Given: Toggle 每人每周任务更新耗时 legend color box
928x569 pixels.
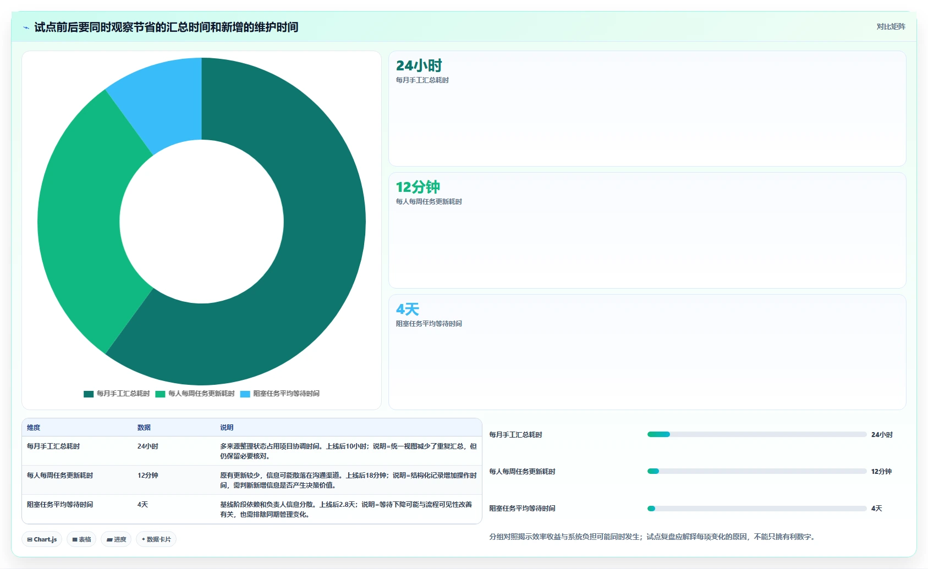Looking at the screenshot, I should [160, 394].
